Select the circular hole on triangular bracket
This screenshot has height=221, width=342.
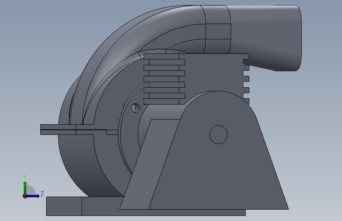[218, 134]
